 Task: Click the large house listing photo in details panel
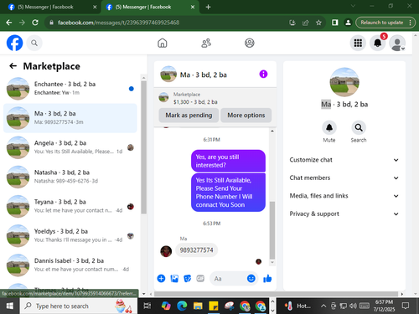pos(344,82)
